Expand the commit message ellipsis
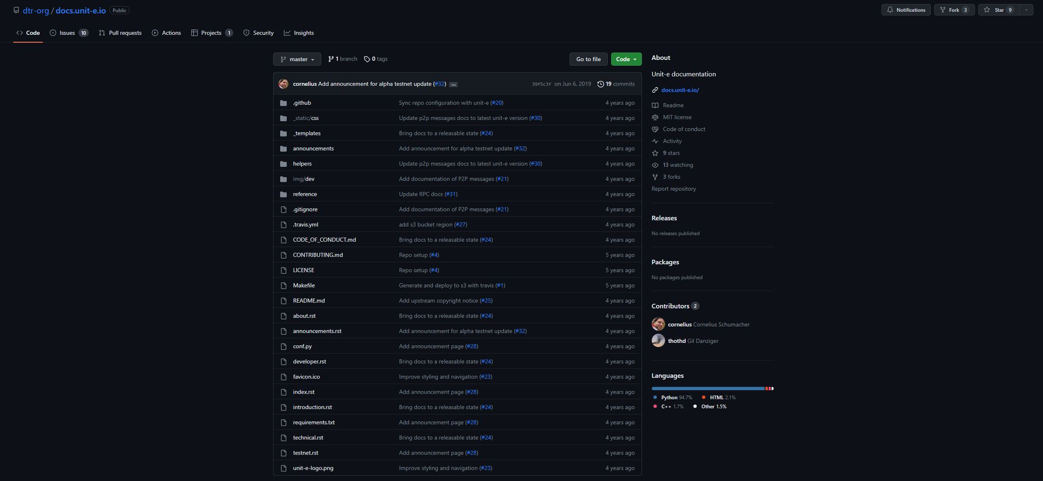The height and width of the screenshot is (481, 1043). [453, 84]
